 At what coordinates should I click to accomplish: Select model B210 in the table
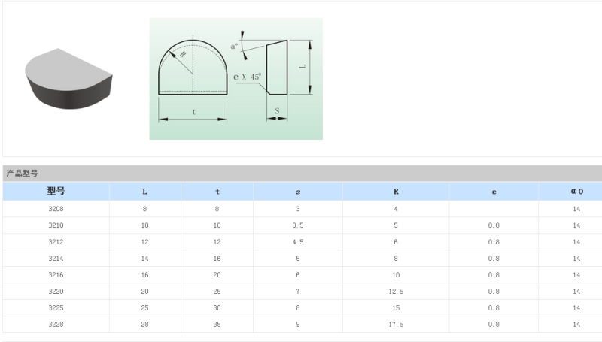pyautogui.click(x=56, y=225)
